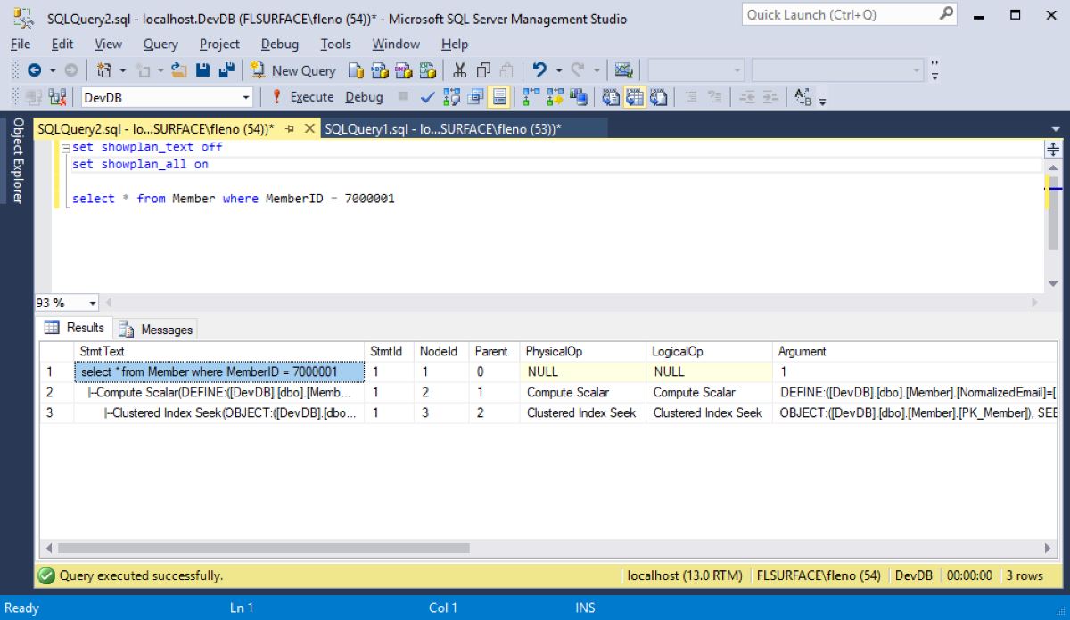The height and width of the screenshot is (620, 1070).
Task: Open the Window menu
Action: pyautogui.click(x=396, y=44)
